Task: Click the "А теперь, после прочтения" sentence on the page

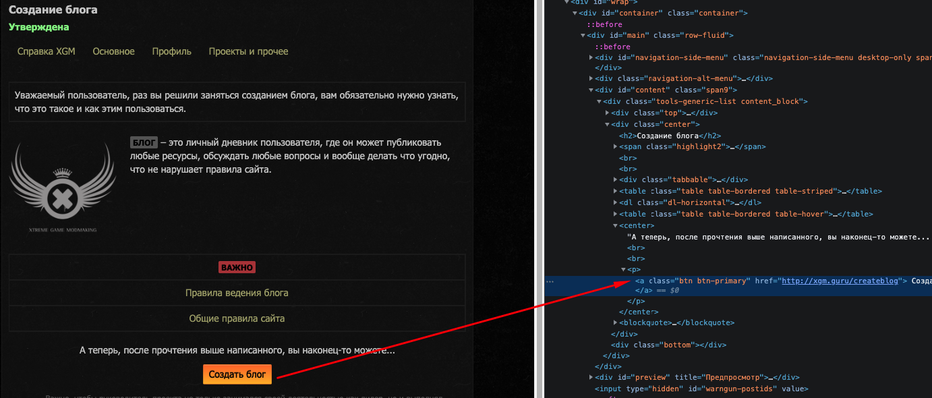Action: (237, 351)
